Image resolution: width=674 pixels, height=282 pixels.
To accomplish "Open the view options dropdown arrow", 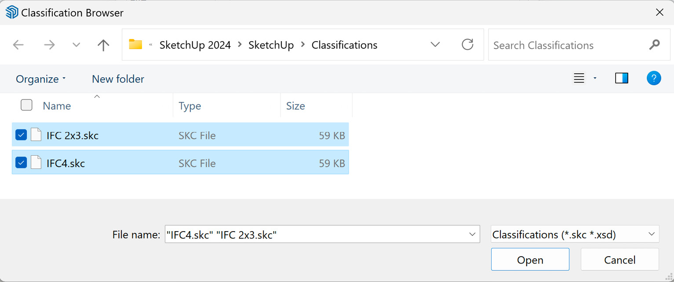I will point(595,79).
